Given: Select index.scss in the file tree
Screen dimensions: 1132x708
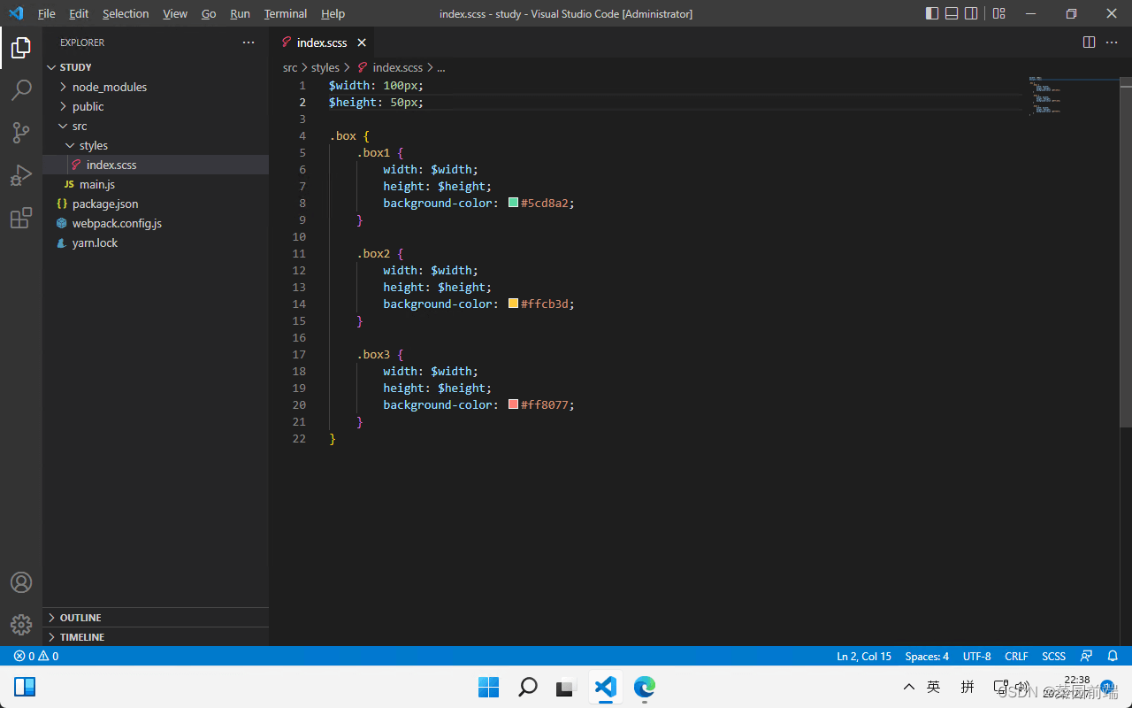Looking at the screenshot, I should pos(156,165).
